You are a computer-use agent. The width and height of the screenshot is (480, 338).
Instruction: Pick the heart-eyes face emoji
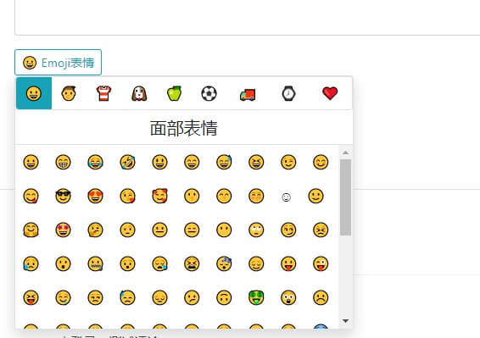point(95,196)
